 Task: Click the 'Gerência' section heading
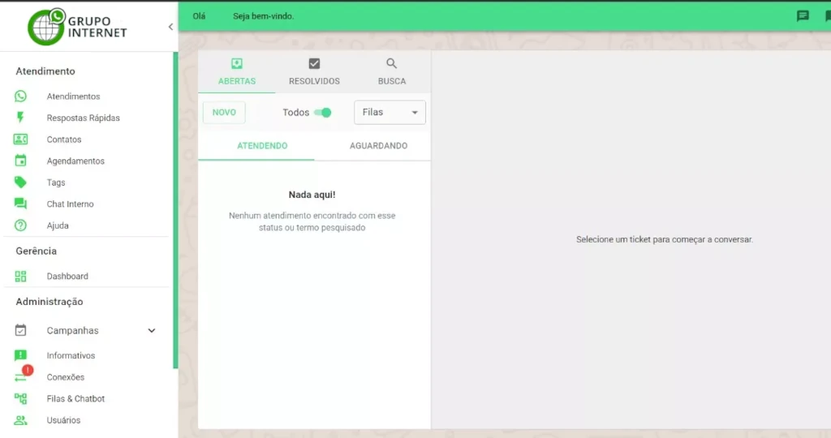[x=36, y=251]
